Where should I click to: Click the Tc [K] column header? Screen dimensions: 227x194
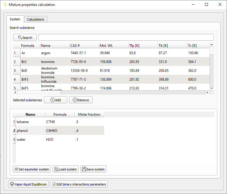click(198, 46)
